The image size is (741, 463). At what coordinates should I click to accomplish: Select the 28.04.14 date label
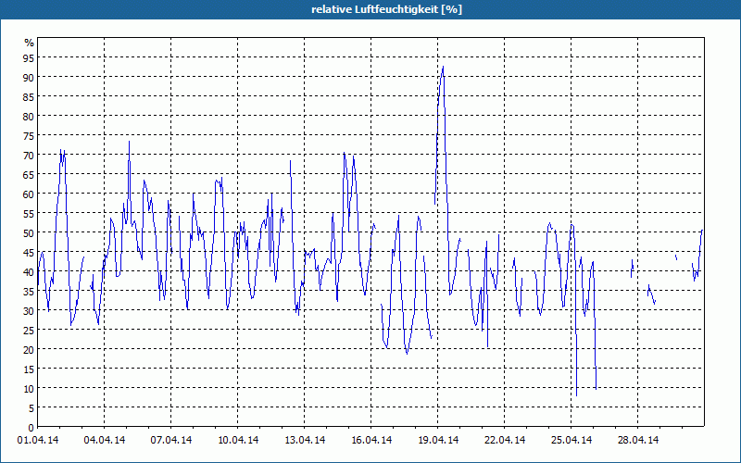638,441
